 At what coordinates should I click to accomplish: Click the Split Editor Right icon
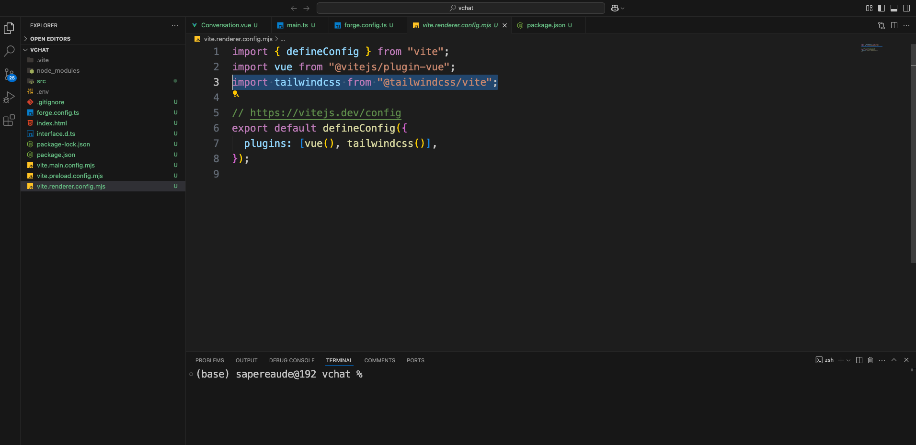pyautogui.click(x=894, y=25)
